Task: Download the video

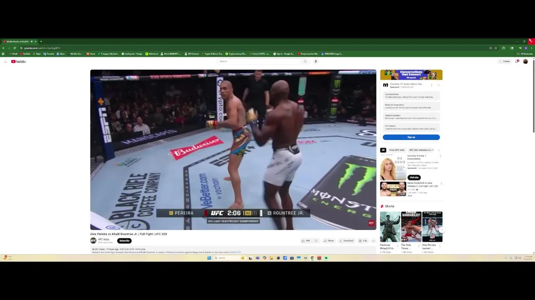Action: tap(346, 241)
